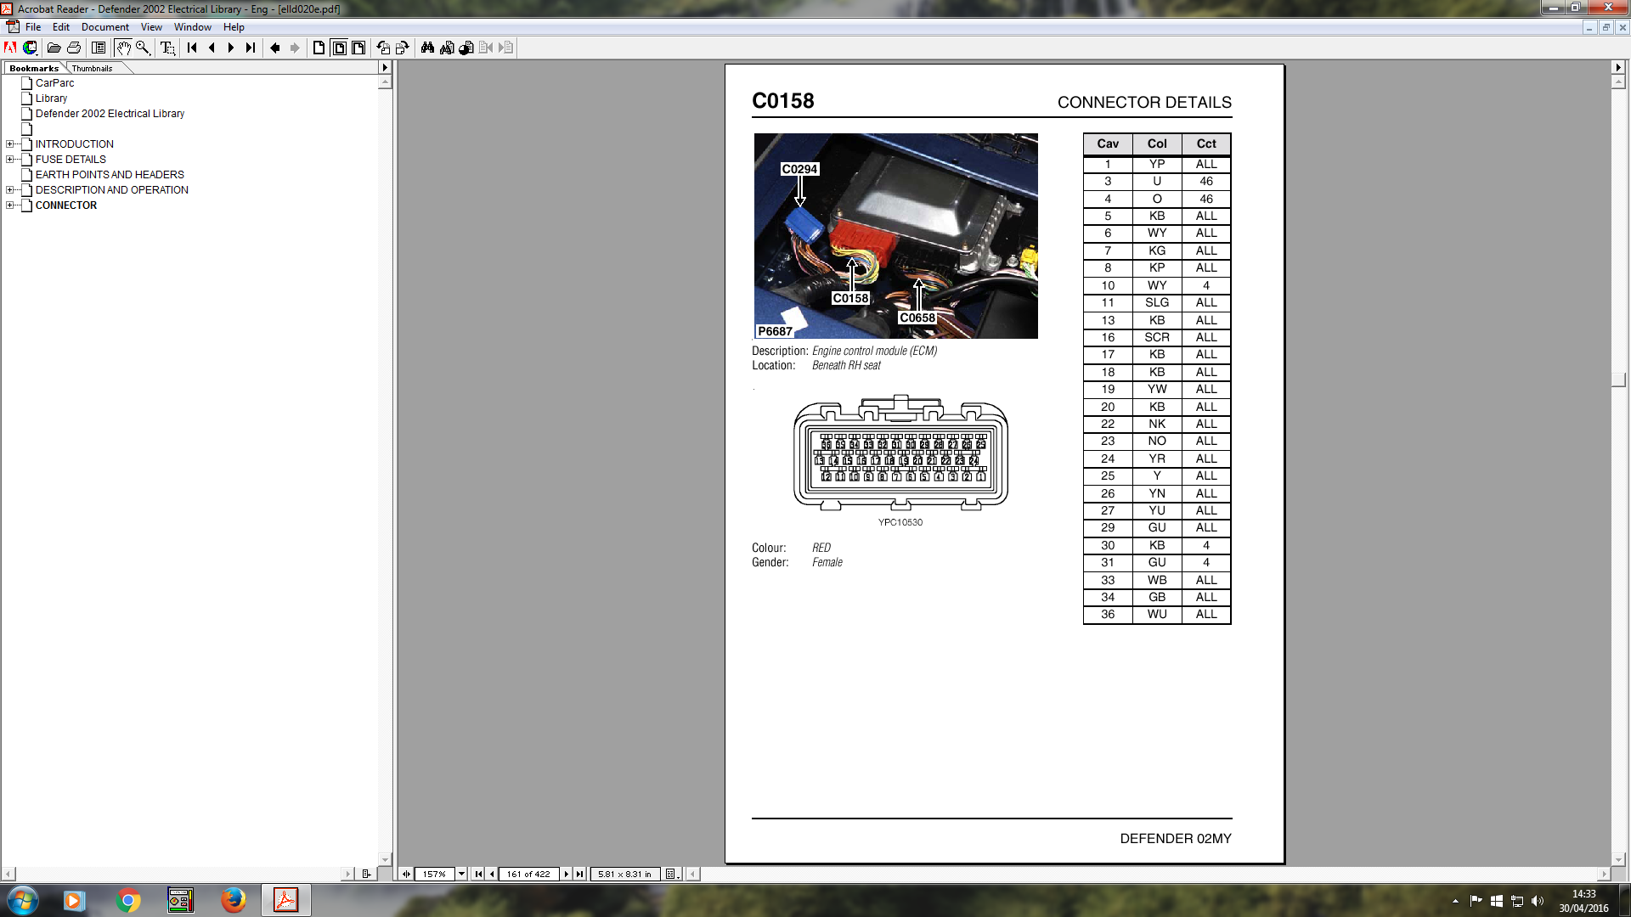1631x917 pixels.
Task: Rotate view clockwise icon
Action: point(403,48)
